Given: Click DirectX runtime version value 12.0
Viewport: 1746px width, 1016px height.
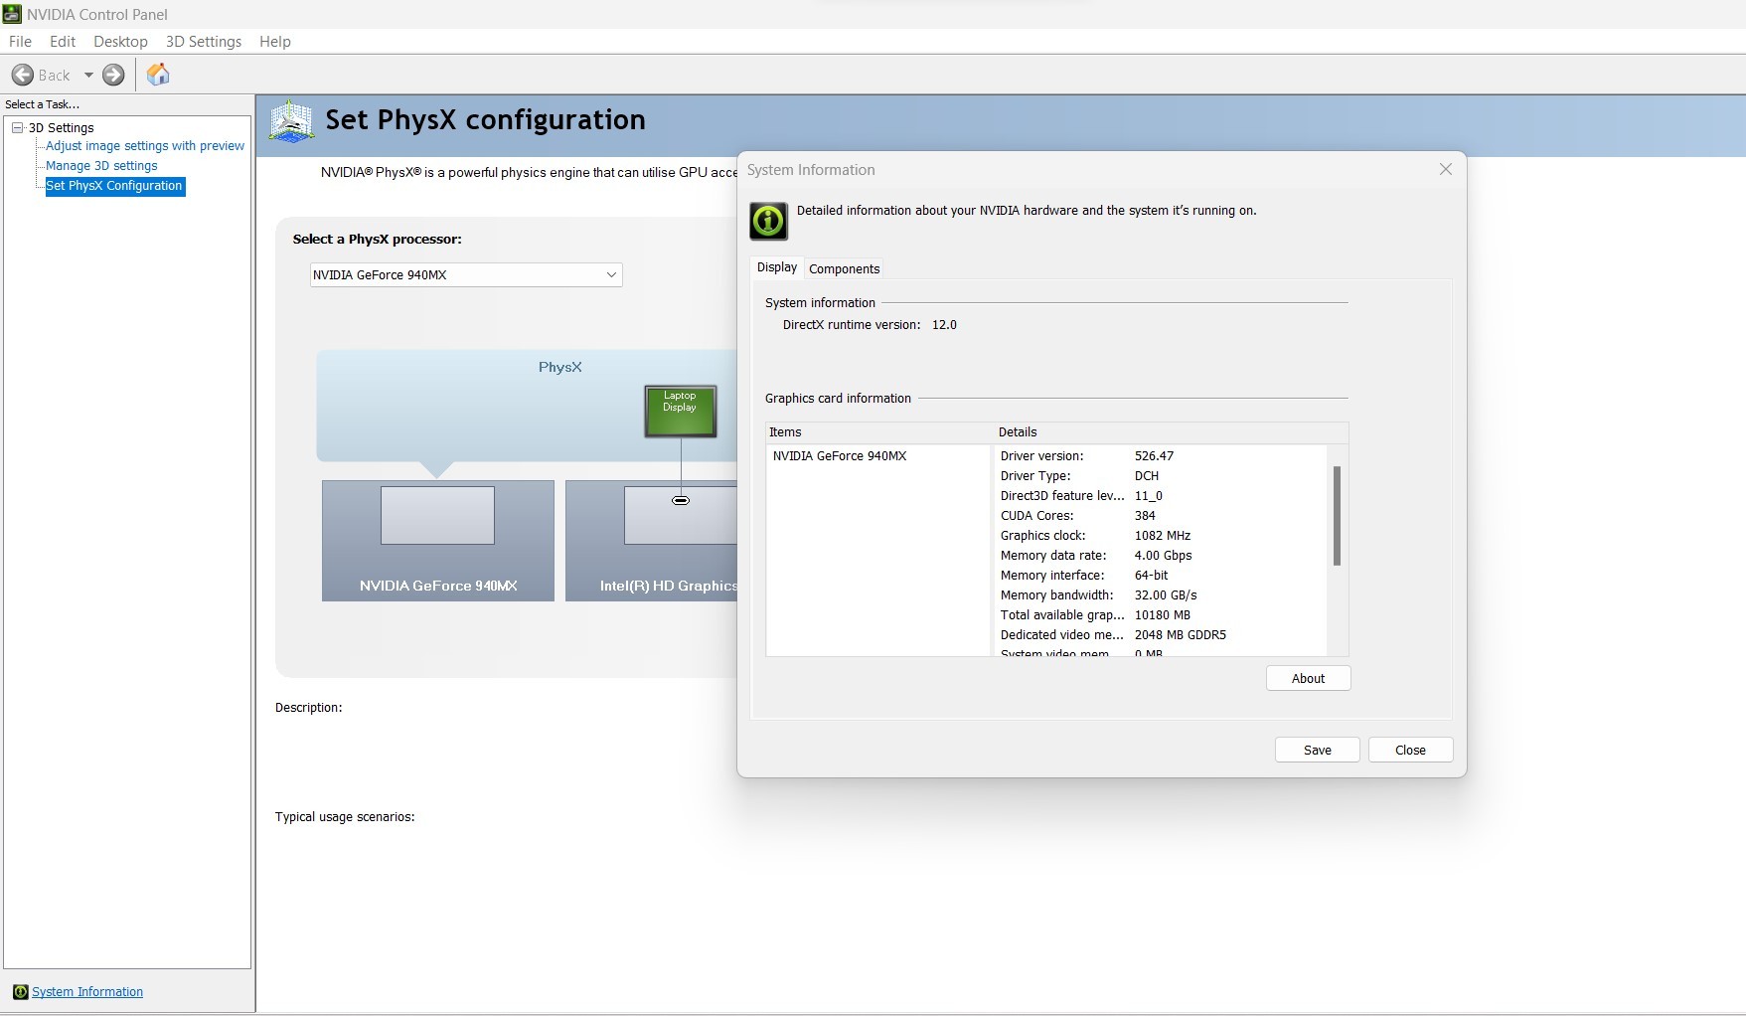Looking at the screenshot, I should pos(944,325).
